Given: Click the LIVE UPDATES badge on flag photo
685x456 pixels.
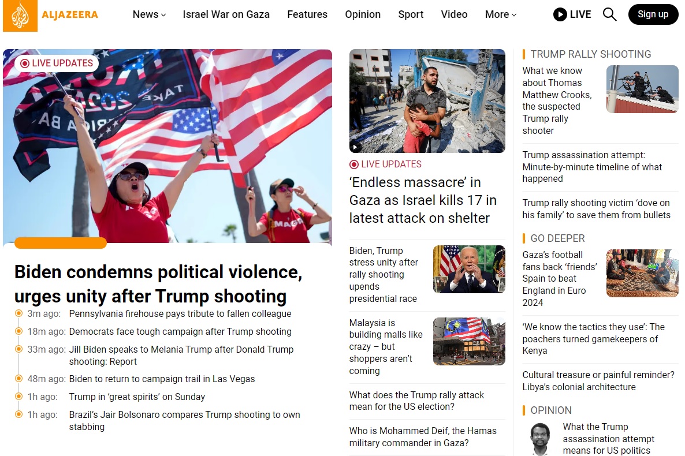Looking at the screenshot, I should click(x=57, y=63).
